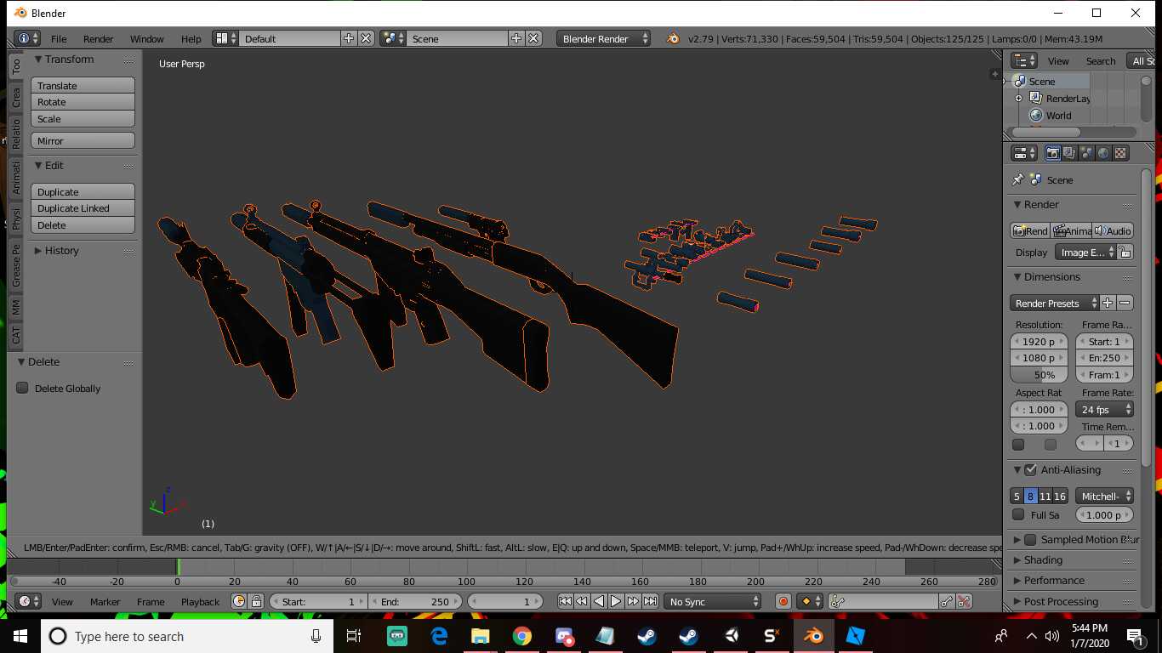Image resolution: width=1162 pixels, height=653 pixels.
Task: Open the World properties tab icon
Action: pyautogui.click(x=1103, y=153)
